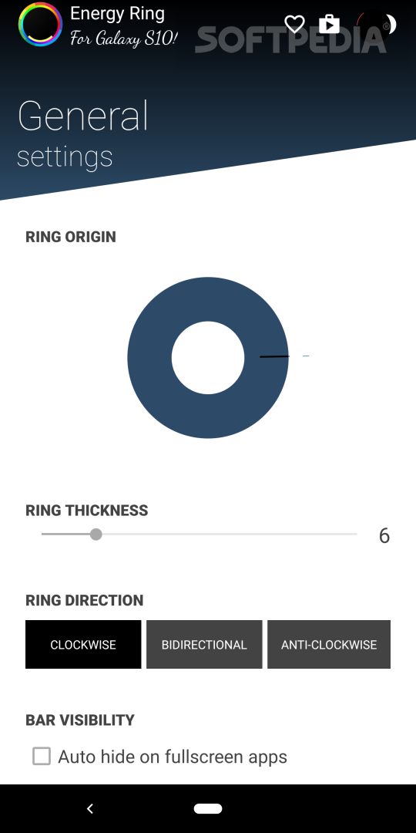This screenshot has height=833, width=416.
Task: Click the rainbow Energy Ring logo
Action: pyautogui.click(x=40, y=25)
